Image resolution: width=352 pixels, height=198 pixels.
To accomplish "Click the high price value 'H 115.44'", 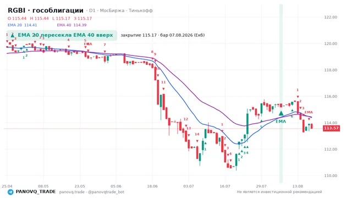I will point(39,18).
